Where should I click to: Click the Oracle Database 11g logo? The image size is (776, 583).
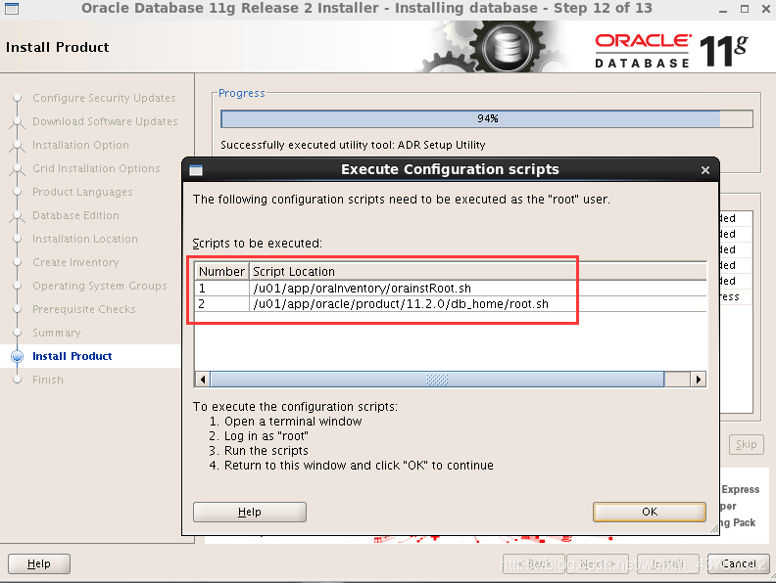(671, 50)
